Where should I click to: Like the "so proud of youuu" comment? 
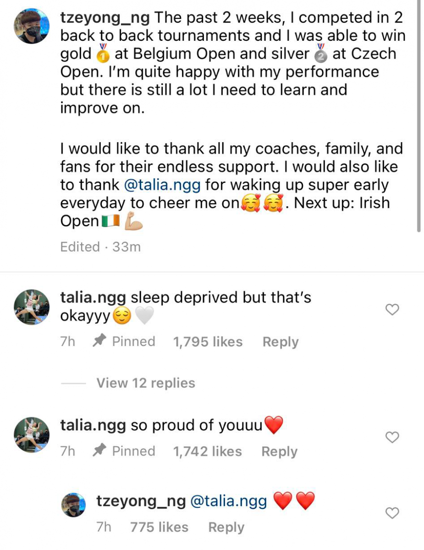[x=392, y=438]
